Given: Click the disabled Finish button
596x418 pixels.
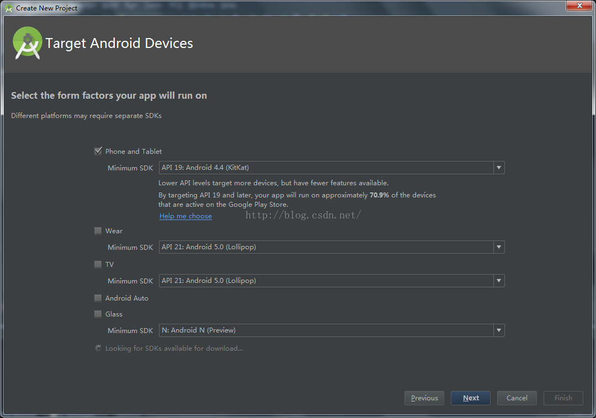Looking at the screenshot, I should [563, 398].
